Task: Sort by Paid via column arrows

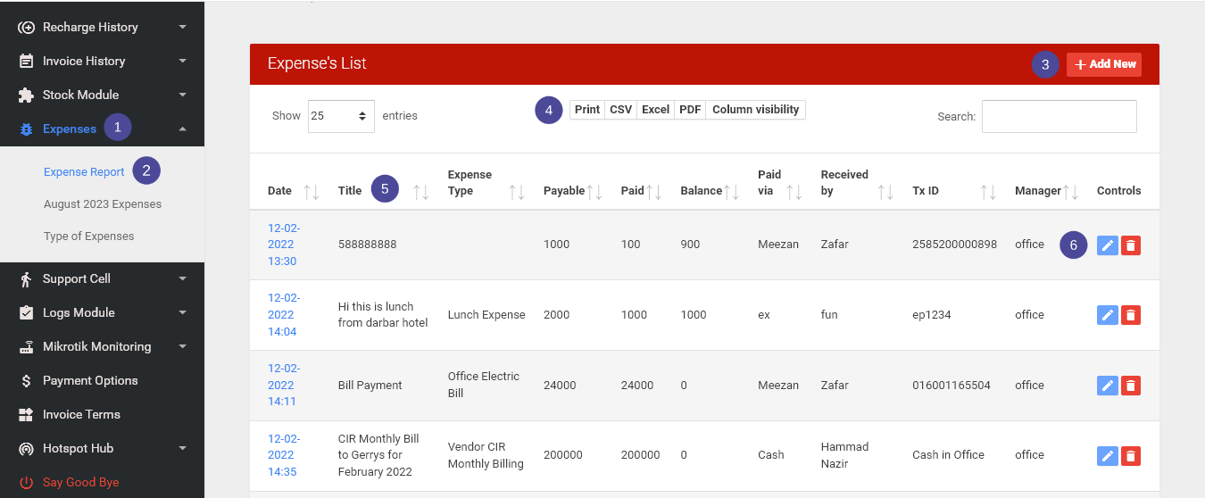Action: (x=794, y=191)
